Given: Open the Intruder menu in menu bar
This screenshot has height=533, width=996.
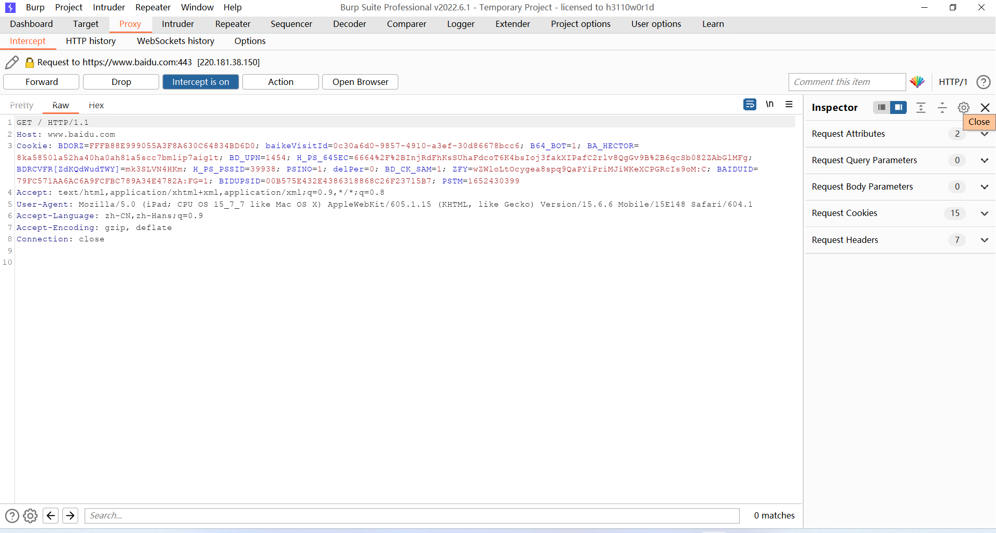Looking at the screenshot, I should 109,7.
